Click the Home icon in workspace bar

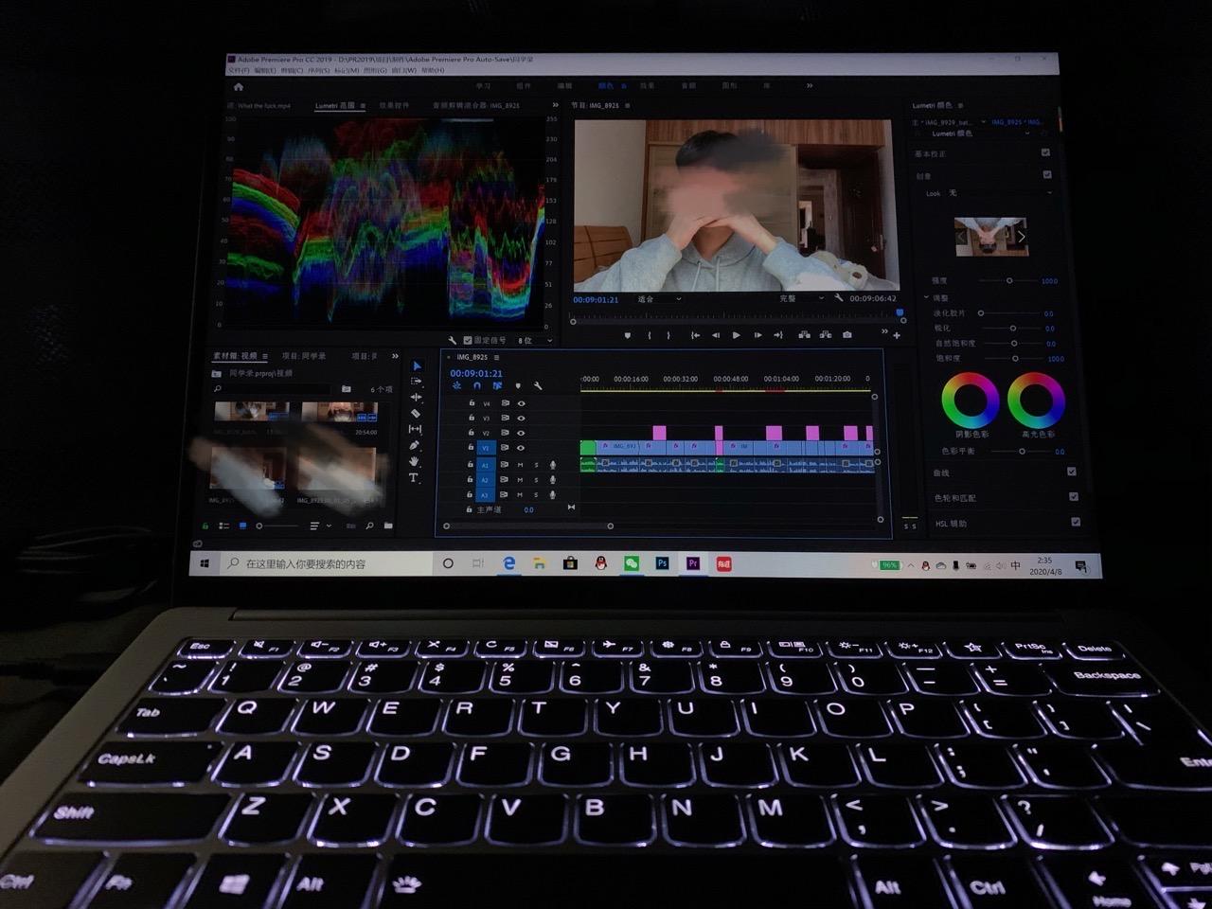(x=239, y=87)
